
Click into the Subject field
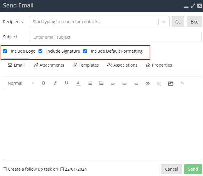(x=116, y=37)
